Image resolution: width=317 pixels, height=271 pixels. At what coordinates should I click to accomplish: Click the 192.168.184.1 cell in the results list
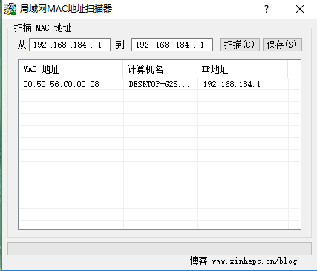[x=232, y=84]
